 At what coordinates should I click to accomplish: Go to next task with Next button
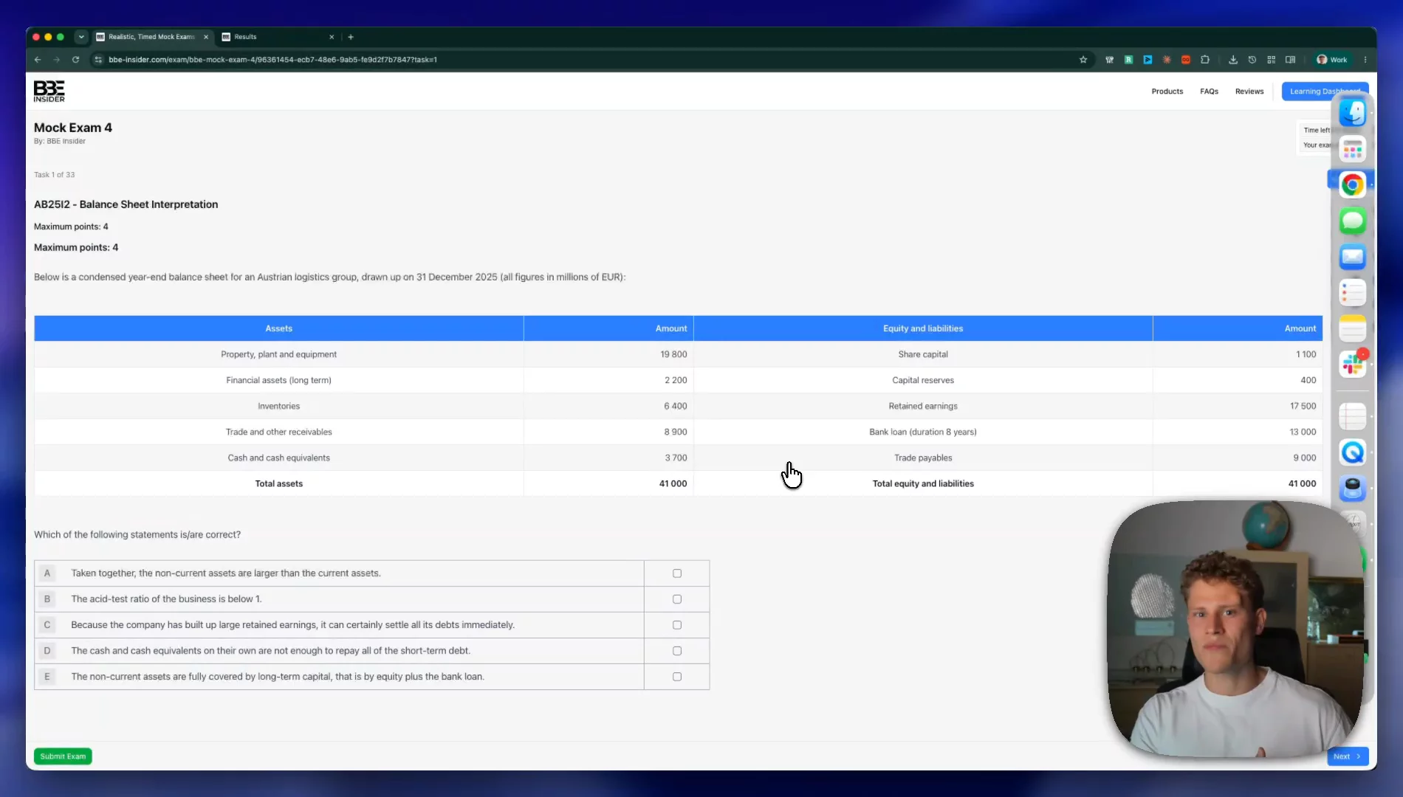(x=1347, y=756)
